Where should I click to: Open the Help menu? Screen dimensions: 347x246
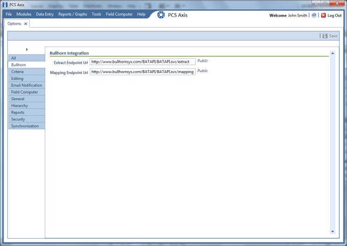click(141, 14)
